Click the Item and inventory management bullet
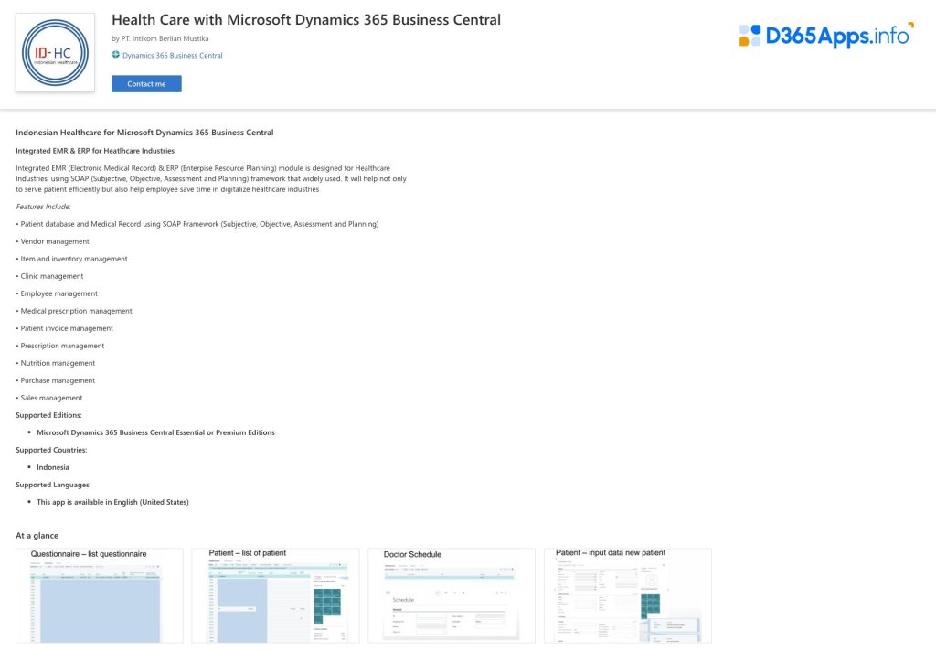This screenshot has width=936, height=651. 71,259
